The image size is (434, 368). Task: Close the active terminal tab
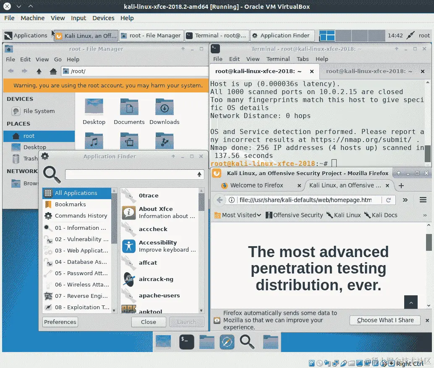pyautogui.click(x=312, y=71)
